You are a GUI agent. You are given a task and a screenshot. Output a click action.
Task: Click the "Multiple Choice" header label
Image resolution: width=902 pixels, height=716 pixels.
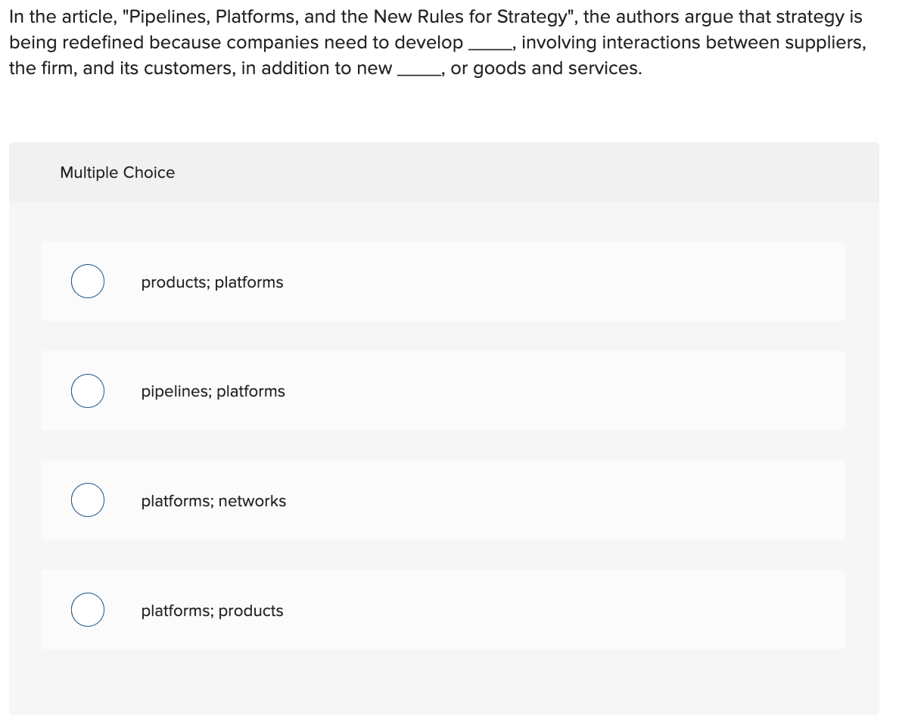pyautogui.click(x=117, y=173)
